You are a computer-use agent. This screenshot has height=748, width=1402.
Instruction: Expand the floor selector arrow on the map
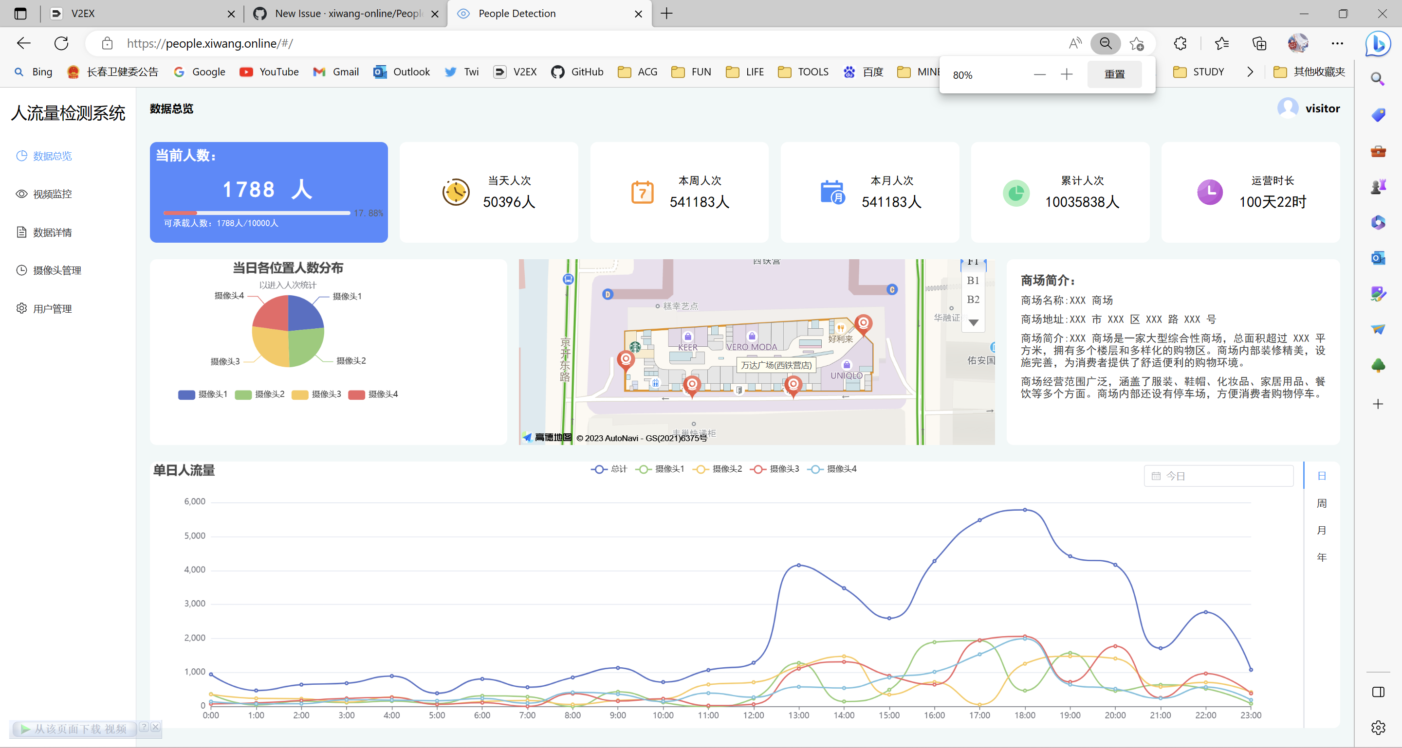(973, 322)
